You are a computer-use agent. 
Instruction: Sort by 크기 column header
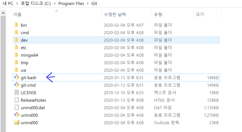[x=200, y=14]
